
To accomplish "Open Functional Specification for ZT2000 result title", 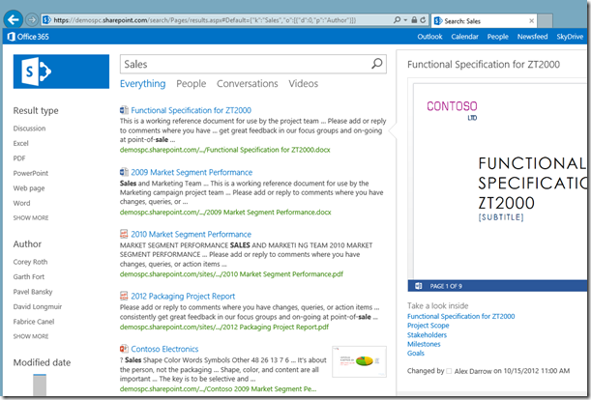I will pos(192,110).
